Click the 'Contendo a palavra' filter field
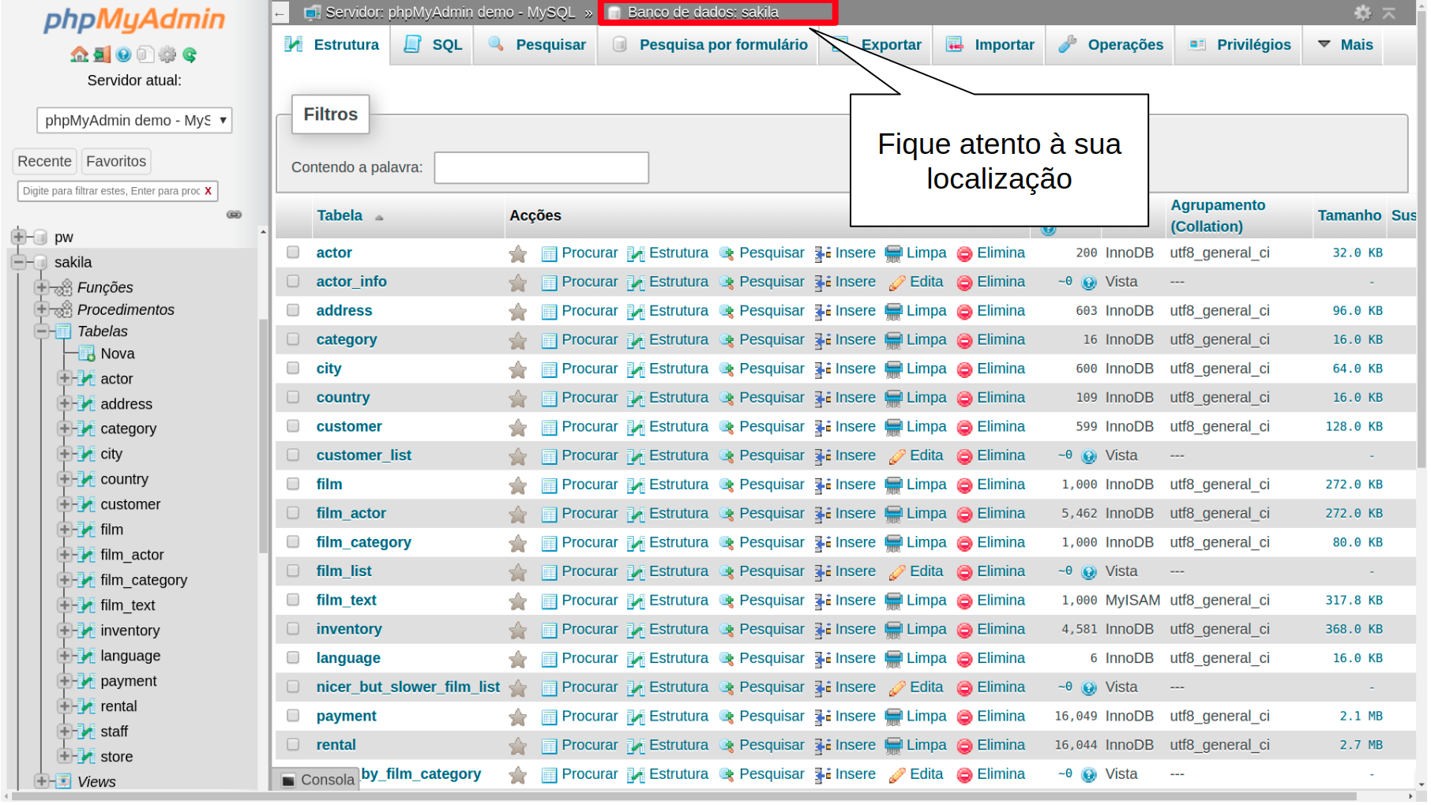 pyautogui.click(x=541, y=167)
